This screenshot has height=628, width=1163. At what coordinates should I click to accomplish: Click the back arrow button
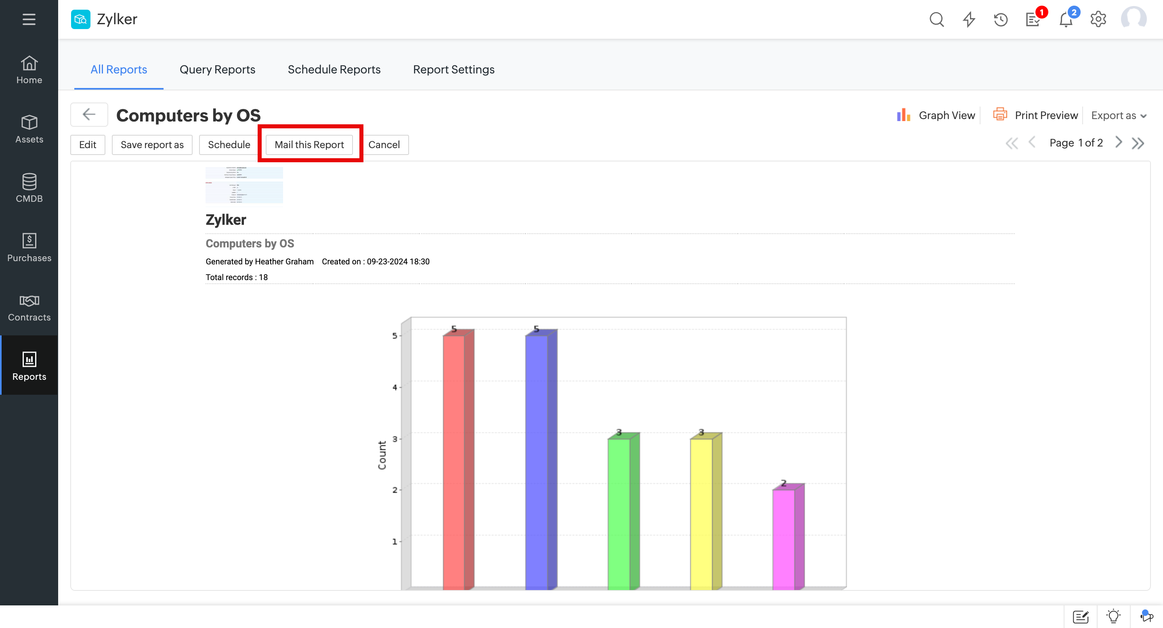tap(89, 115)
